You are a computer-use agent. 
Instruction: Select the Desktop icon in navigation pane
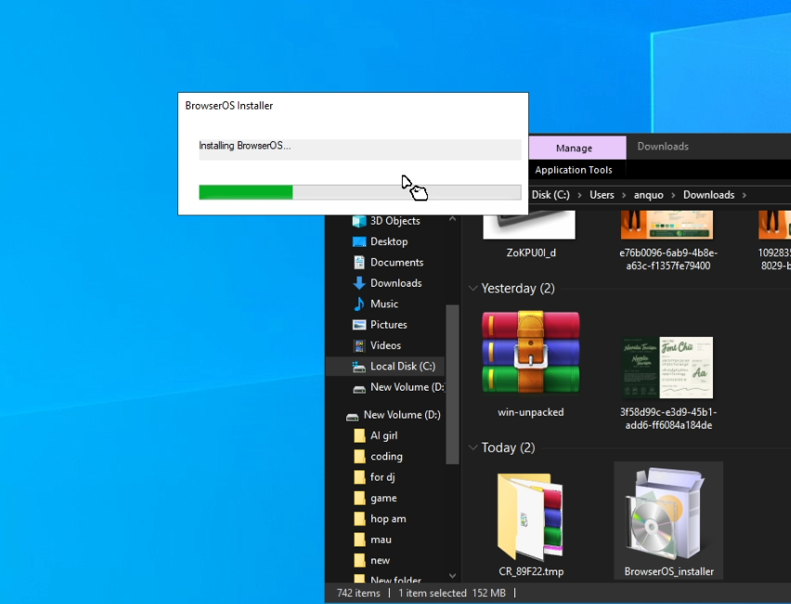358,241
